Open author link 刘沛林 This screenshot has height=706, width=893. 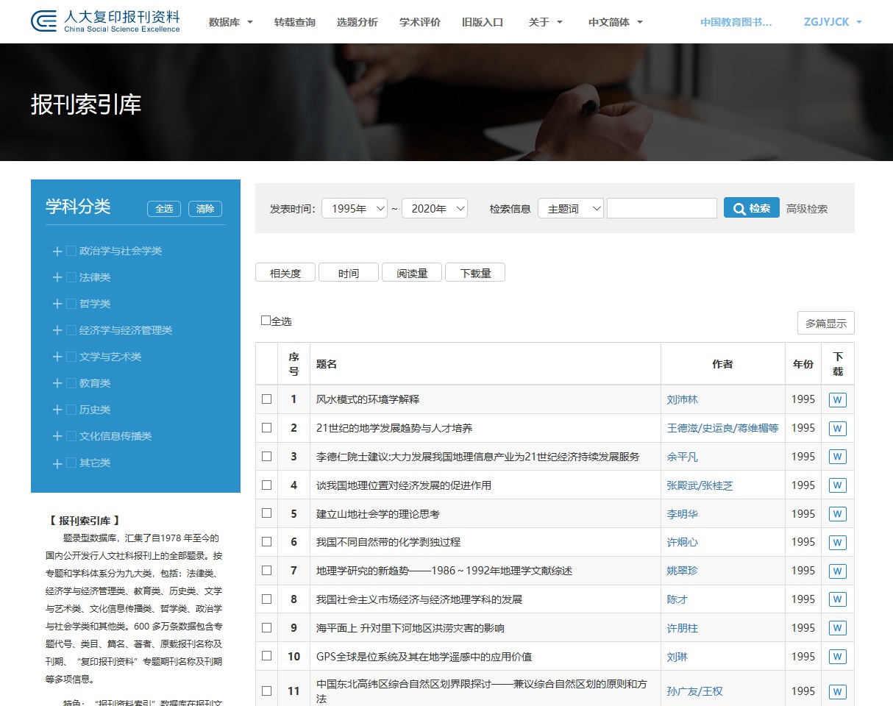coord(682,400)
